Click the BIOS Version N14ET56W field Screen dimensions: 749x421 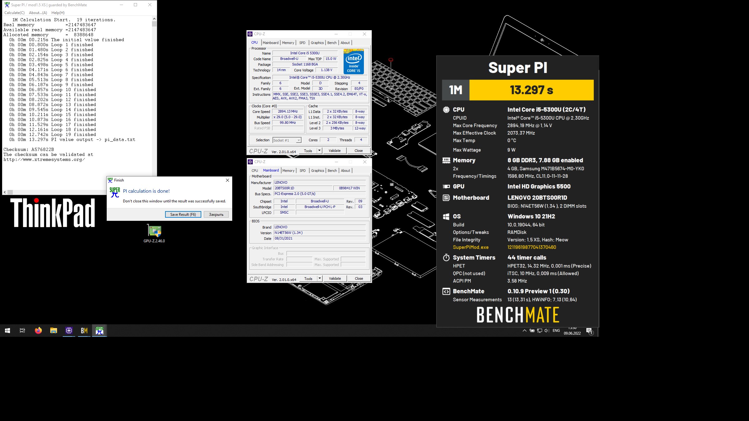point(320,233)
